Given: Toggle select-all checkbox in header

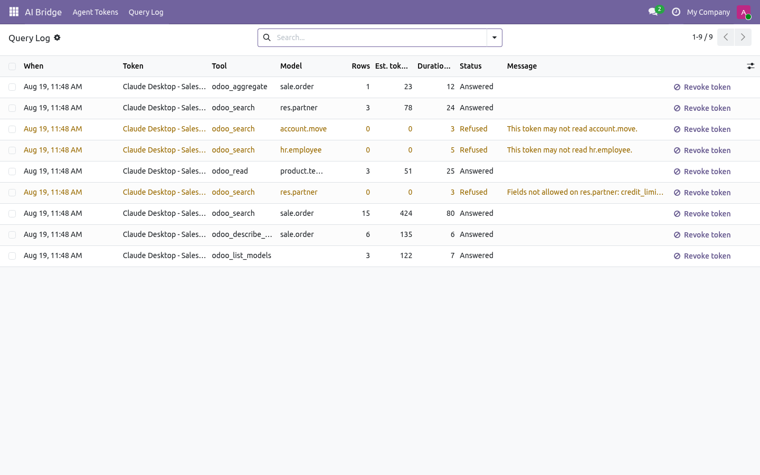Looking at the screenshot, I should (x=12, y=66).
